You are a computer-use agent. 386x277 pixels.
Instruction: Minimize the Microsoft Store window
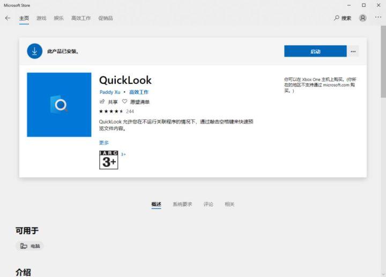[349, 5]
